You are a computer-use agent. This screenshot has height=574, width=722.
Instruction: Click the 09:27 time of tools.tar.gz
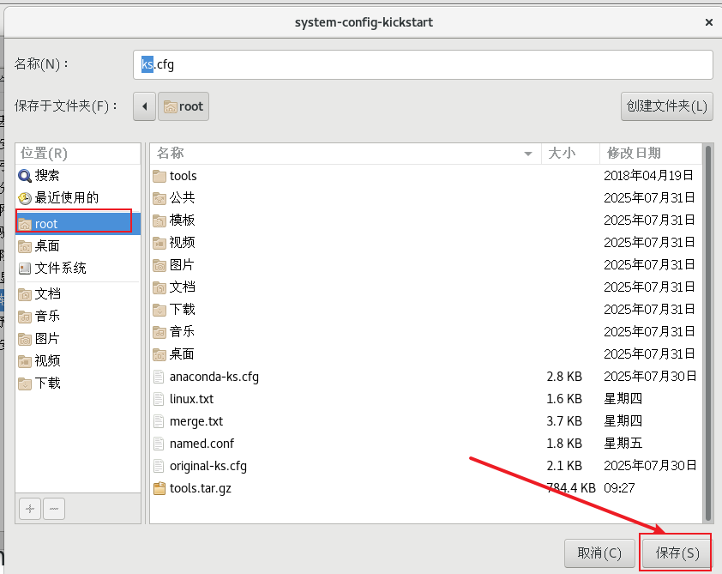619,488
